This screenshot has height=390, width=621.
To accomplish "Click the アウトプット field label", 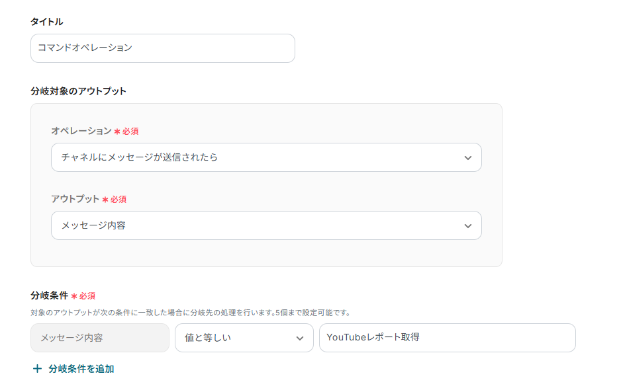I will [75, 199].
